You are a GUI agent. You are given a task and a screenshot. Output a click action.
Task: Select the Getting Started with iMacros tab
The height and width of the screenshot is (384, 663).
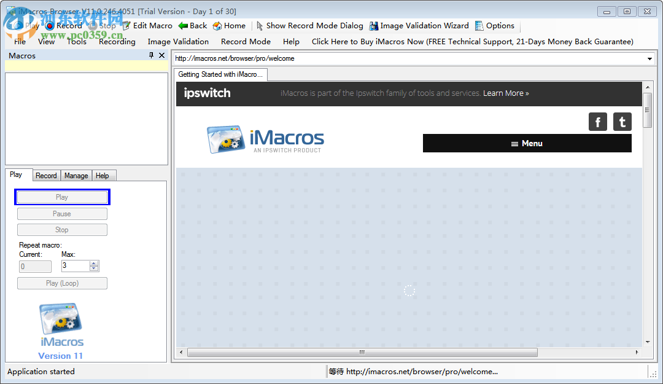[220, 74]
